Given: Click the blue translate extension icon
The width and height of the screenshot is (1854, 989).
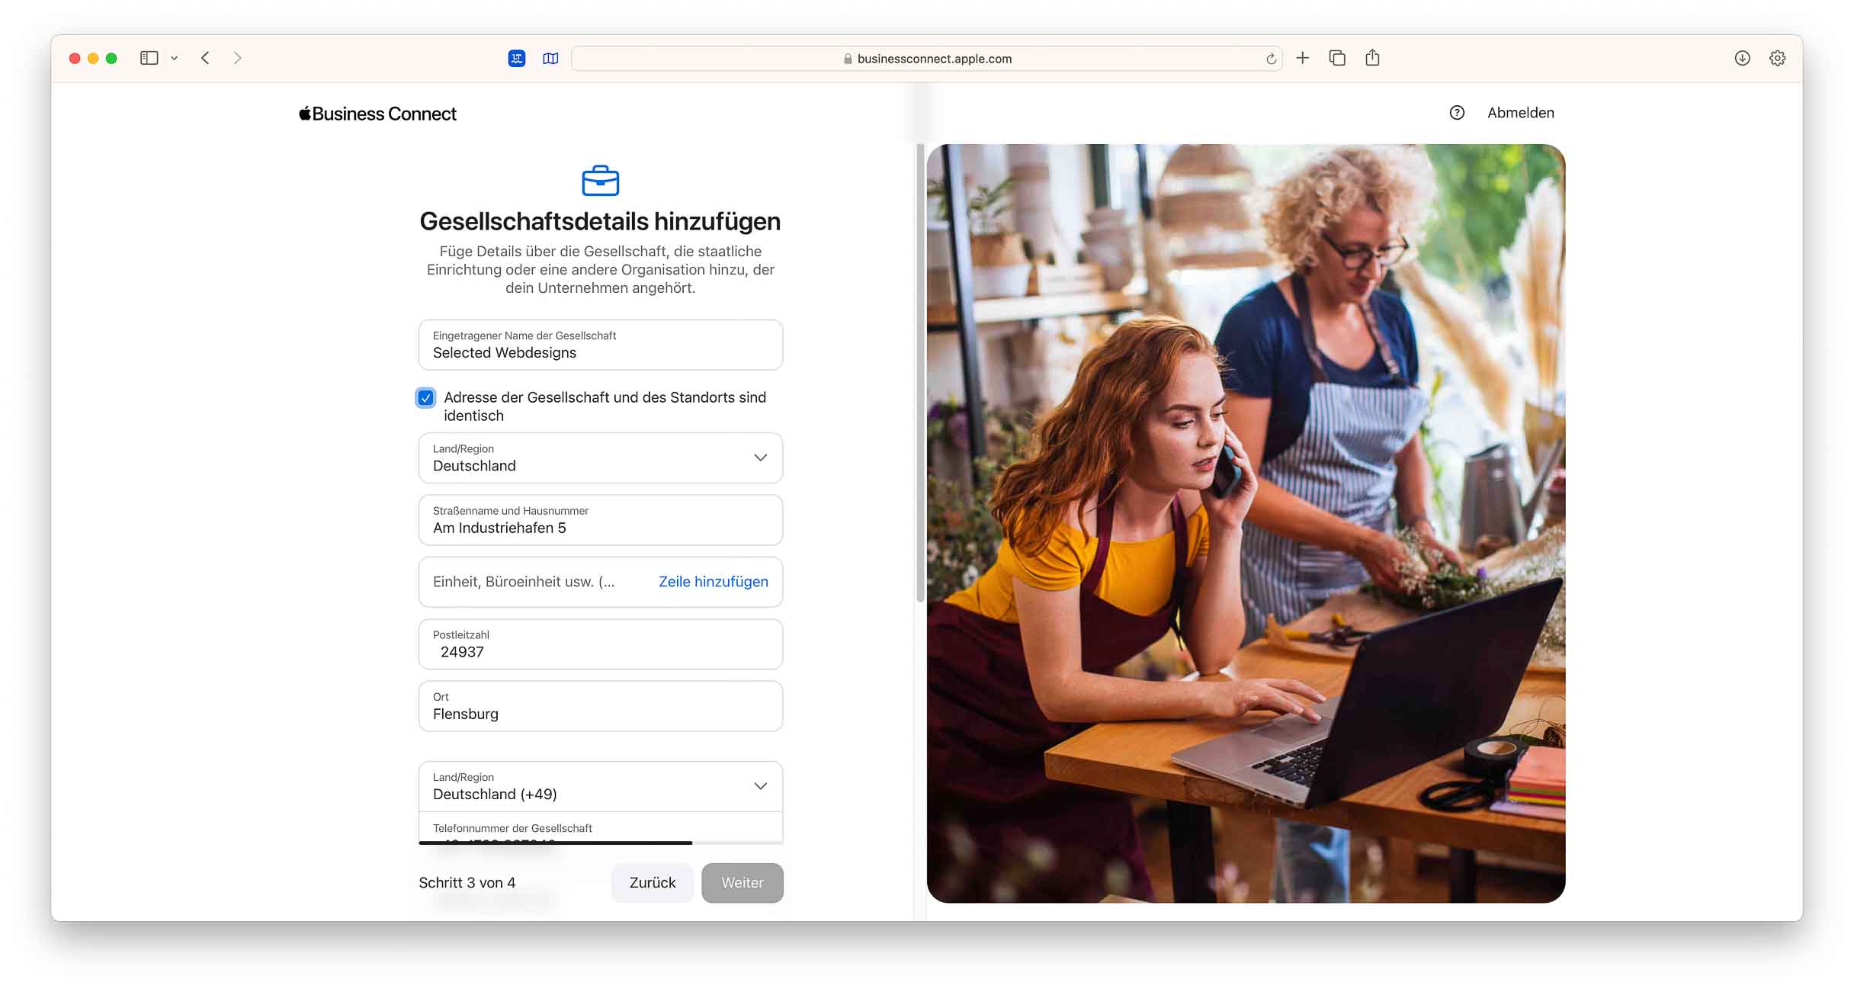Looking at the screenshot, I should click(517, 58).
